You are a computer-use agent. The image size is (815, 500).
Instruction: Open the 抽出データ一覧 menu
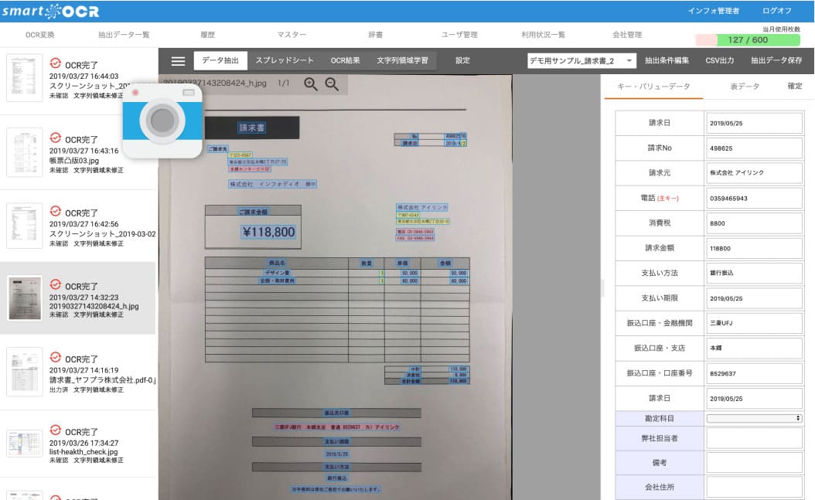(124, 35)
